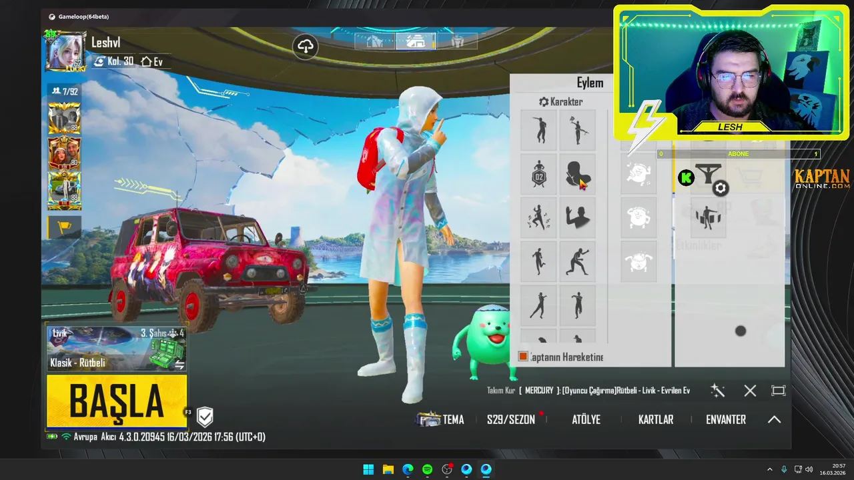
Task: Open the ENVANTER inventory
Action: [726, 419]
